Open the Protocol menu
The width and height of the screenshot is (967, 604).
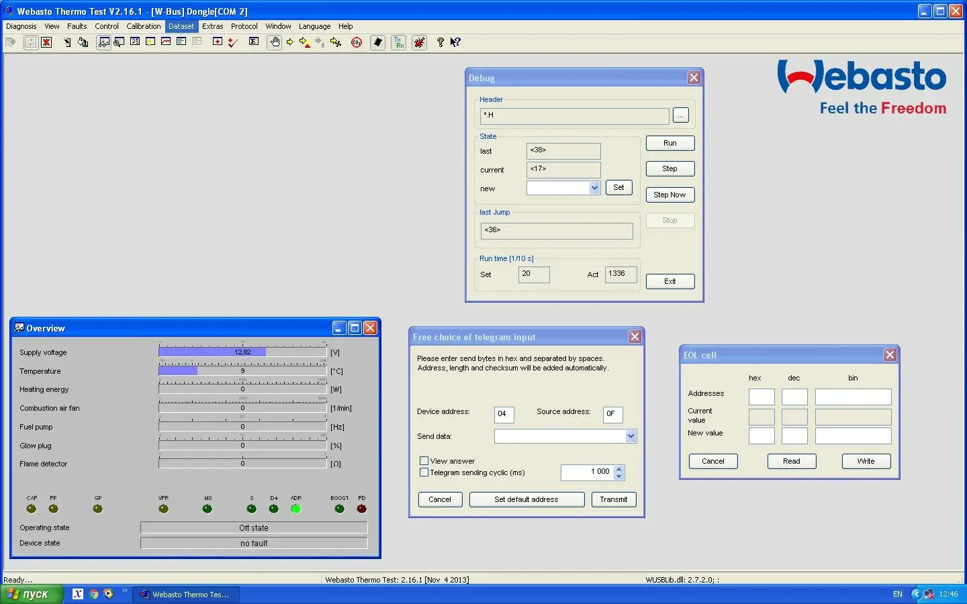(x=244, y=26)
